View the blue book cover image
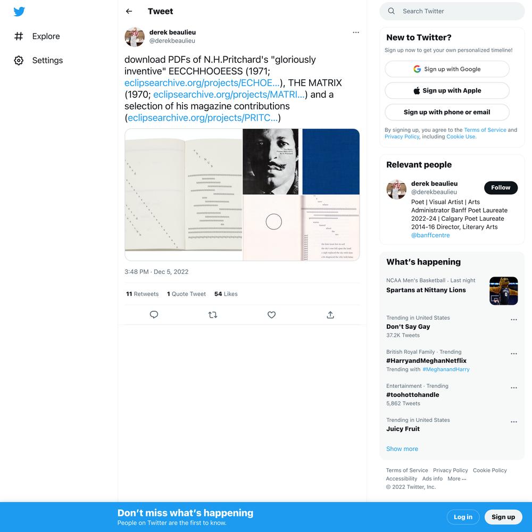Image resolution: width=532 pixels, height=532 pixels. tap(330, 162)
